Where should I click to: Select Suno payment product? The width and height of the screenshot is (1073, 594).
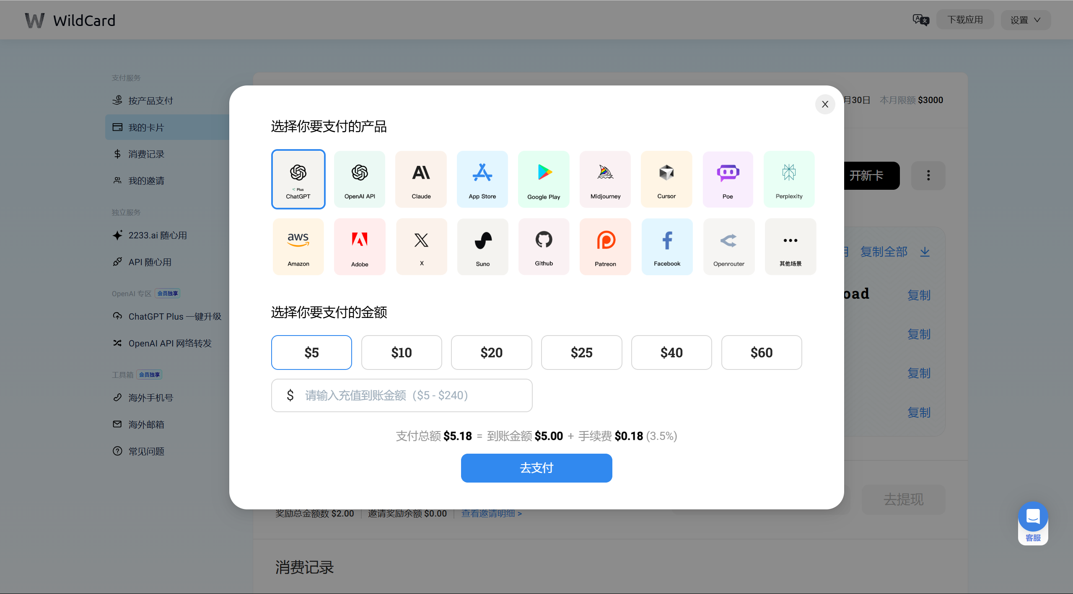pos(482,247)
